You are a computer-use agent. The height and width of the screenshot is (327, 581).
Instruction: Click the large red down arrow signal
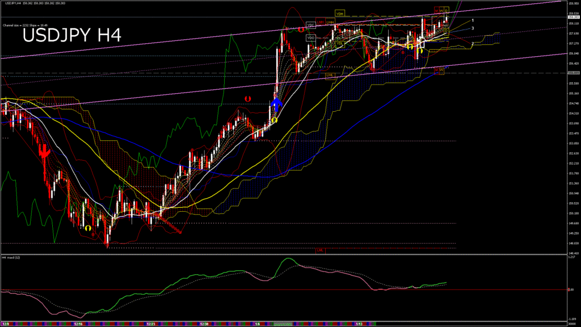coord(44,150)
